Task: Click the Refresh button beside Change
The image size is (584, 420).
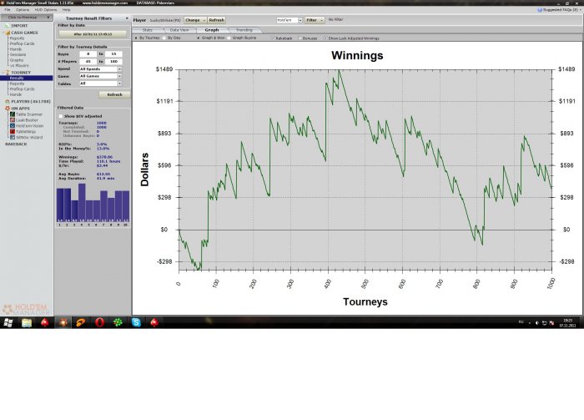Action: coord(216,20)
